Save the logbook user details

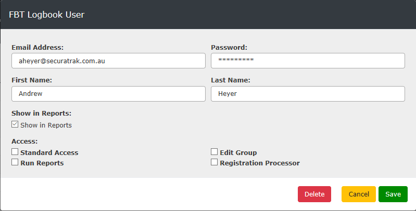pos(393,194)
